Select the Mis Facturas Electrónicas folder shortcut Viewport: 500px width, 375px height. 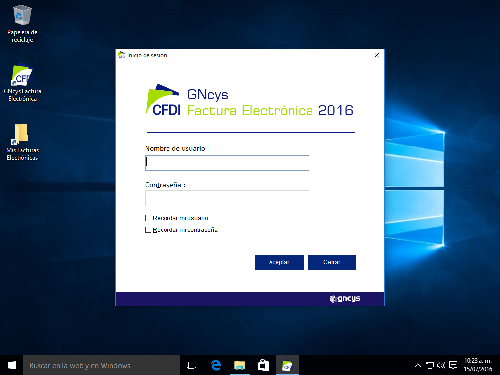pyautogui.click(x=22, y=142)
